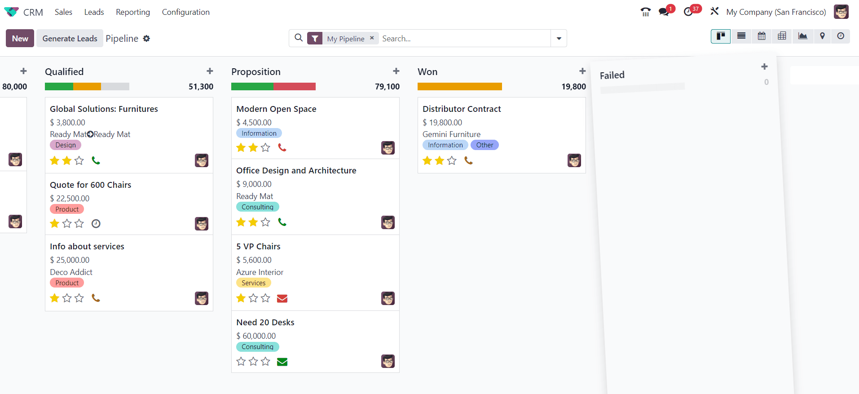The image size is (859, 394).
Task: Open the VoIP phone icon in top bar
Action: click(x=646, y=12)
